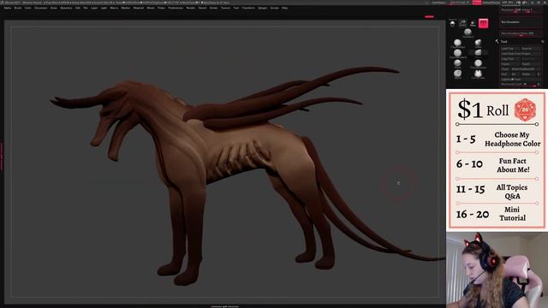Image resolution: width=548 pixels, height=308 pixels.
Task: Click the Clone button
Action: click(505, 69)
